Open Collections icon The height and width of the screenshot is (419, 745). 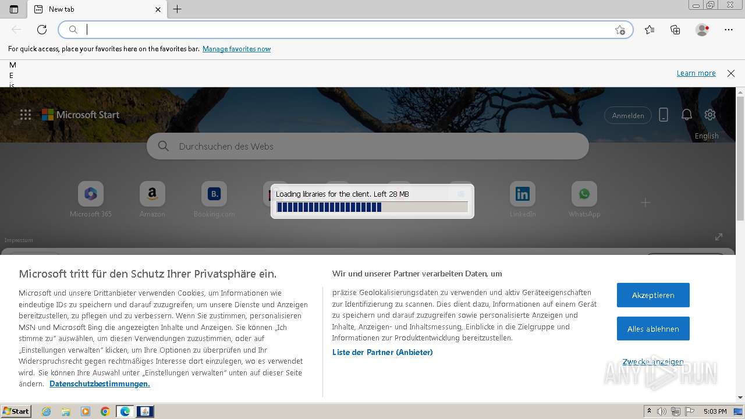coord(675,30)
